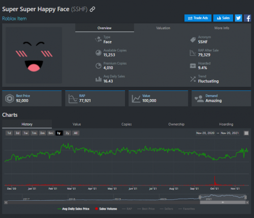Select the Value chart tab
This screenshot has width=254, height=218.
[77, 124]
